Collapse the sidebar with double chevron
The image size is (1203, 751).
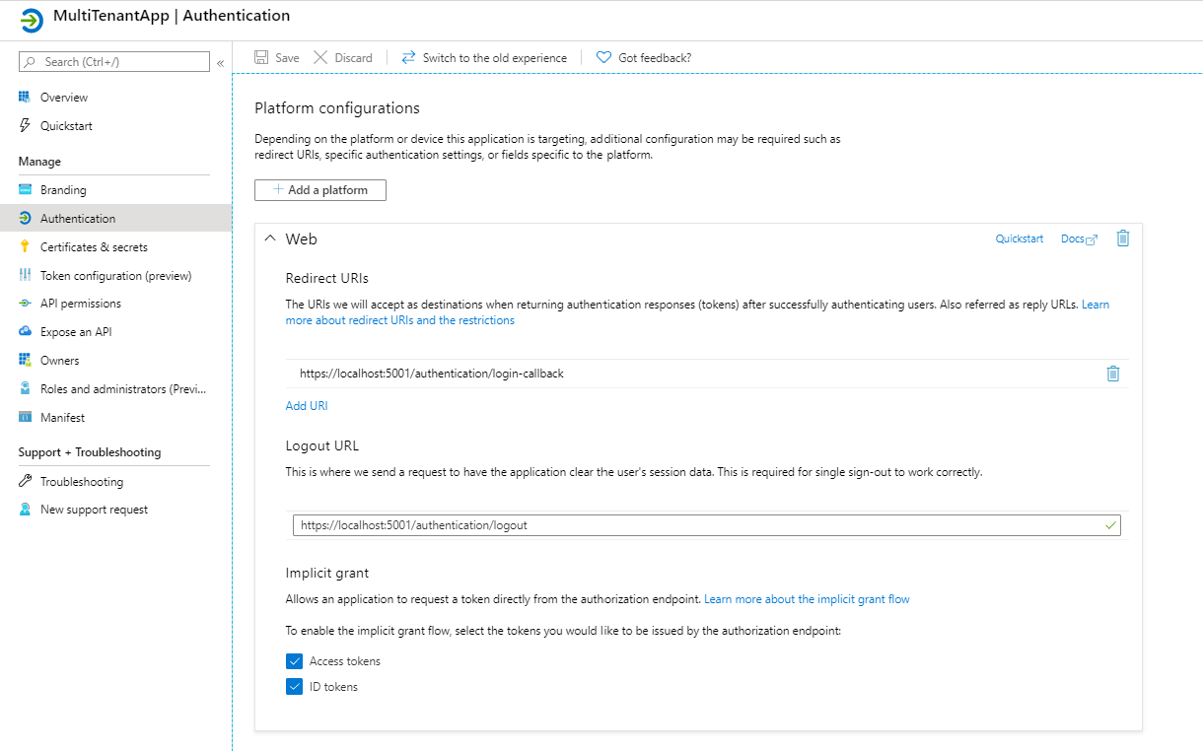pyautogui.click(x=220, y=63)
